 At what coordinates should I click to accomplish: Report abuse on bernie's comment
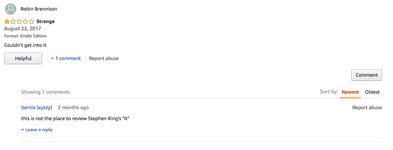pos(367,108)
